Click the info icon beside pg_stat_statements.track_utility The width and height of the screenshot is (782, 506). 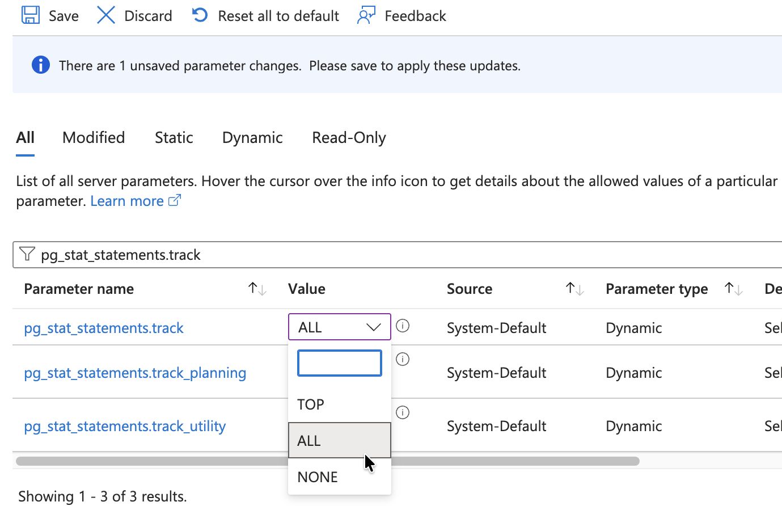(x=403, y=412)
